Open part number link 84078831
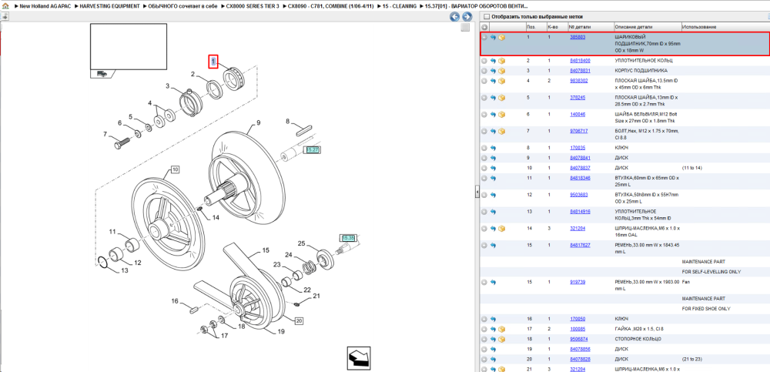 580,70
